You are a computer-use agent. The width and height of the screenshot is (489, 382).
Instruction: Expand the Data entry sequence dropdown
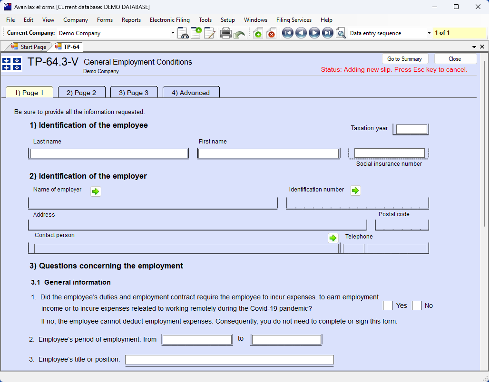pyautogui.click(x=429, y=33)
